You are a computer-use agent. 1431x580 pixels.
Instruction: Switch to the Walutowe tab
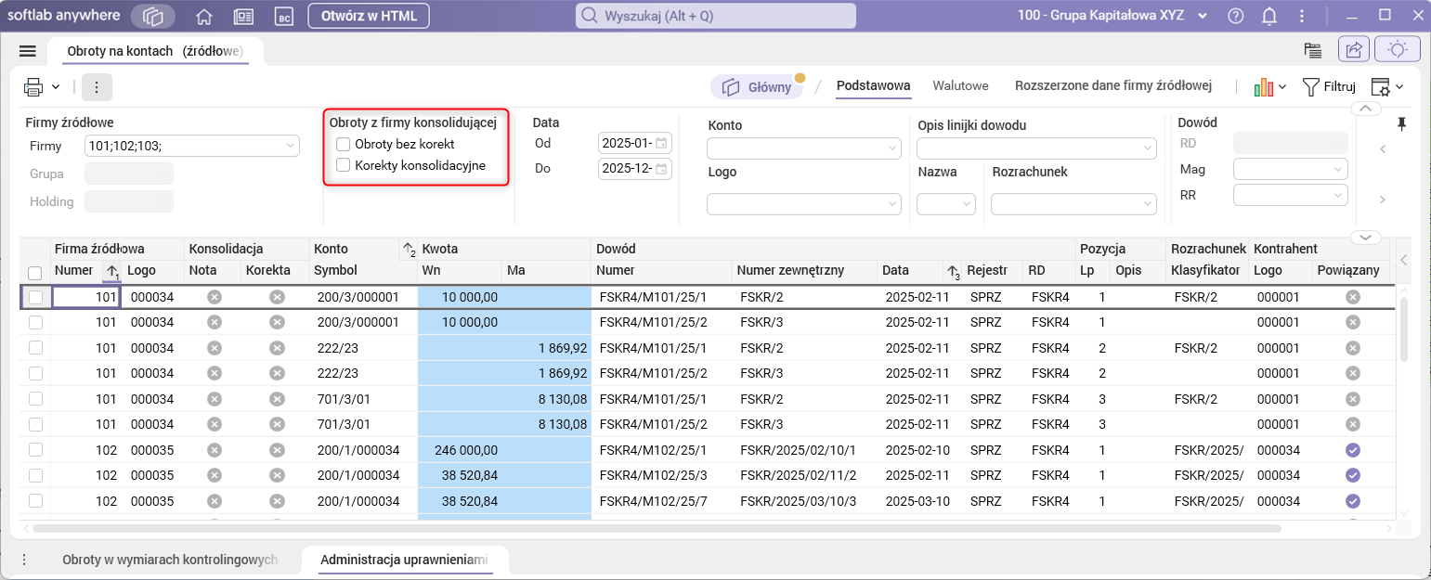960,85
